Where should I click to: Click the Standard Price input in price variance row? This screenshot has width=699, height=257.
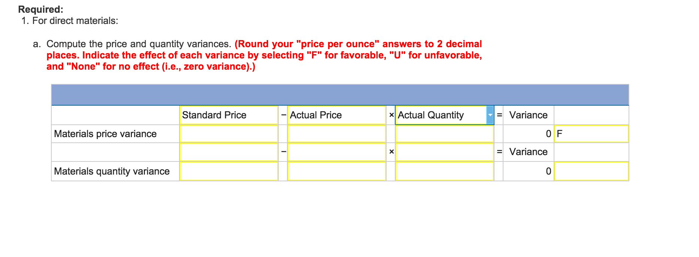(229, 133)
